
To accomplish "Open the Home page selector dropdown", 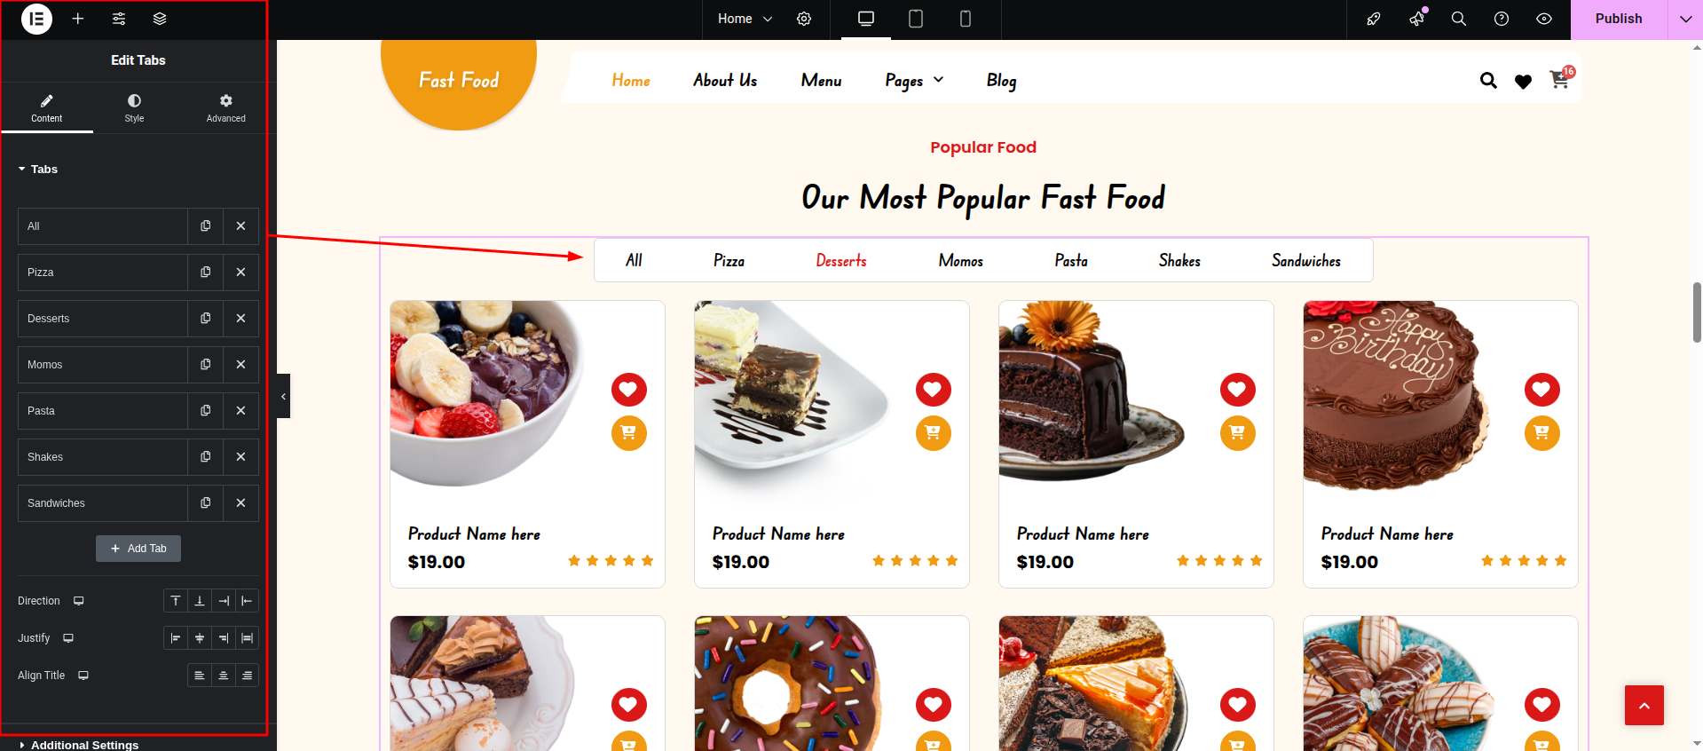I will [745, 19].
